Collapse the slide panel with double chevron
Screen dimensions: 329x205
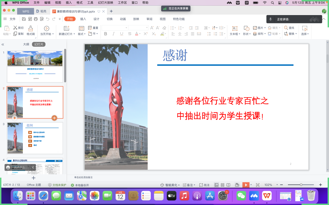coord(3,45)
